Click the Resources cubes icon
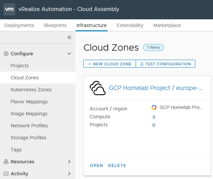The height and width of the screenshot is (179, 213). pyautogui.click(x=6, y=162)
